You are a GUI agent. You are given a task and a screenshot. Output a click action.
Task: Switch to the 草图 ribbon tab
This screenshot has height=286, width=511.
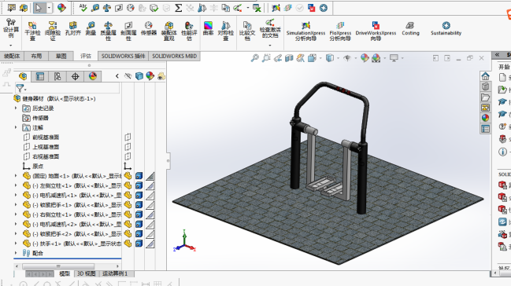pos(61,56)
